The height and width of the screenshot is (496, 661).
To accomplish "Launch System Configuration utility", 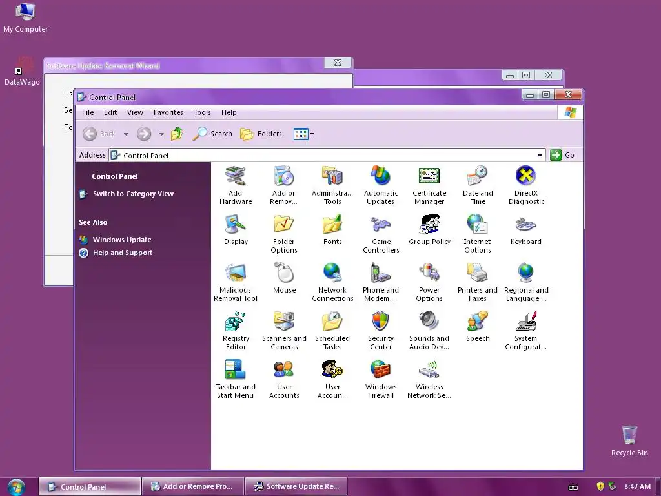I will click(525, 331).
